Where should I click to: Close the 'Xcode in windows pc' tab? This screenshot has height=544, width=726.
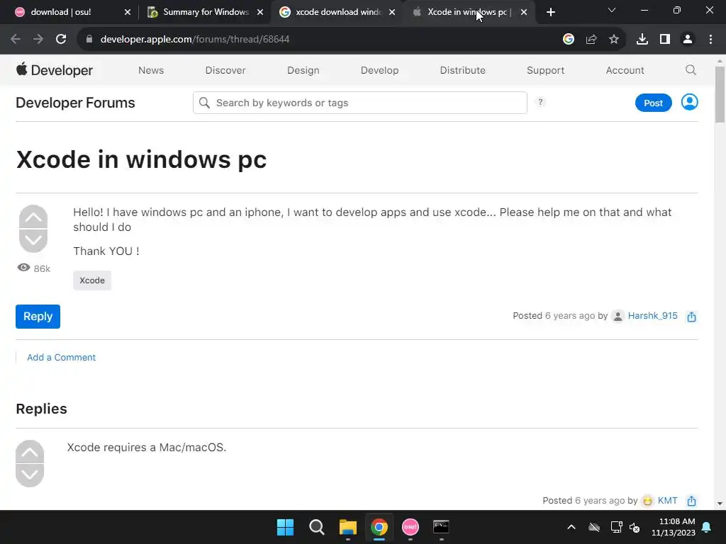pos(524,13)
